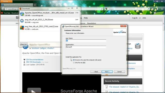Open File released Aug 23 activity link
The height and width of the screenshot is (93, 165).
pos(125,87)
